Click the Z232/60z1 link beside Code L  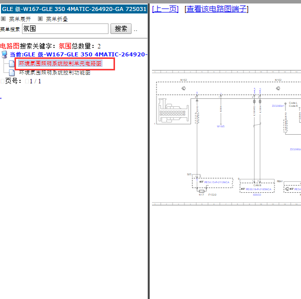(x=278, y=106)
